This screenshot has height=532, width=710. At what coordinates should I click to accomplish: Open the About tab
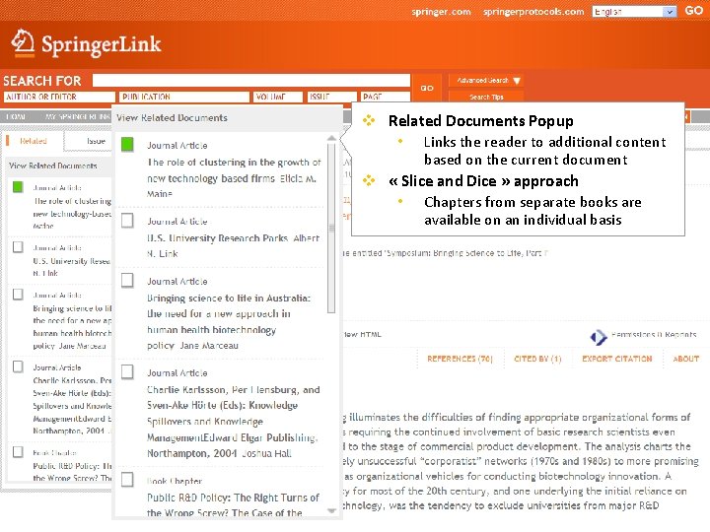point(685,359)
